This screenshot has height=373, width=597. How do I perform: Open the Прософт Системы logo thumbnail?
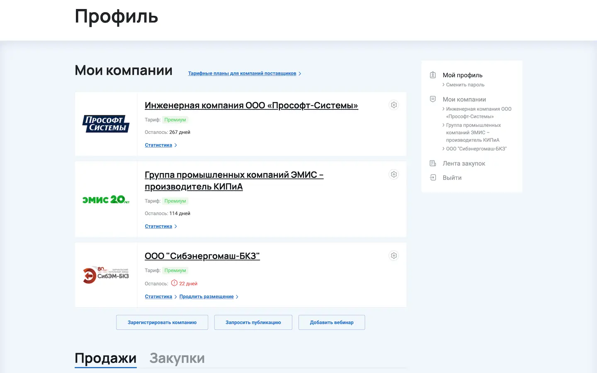(106, 124)
